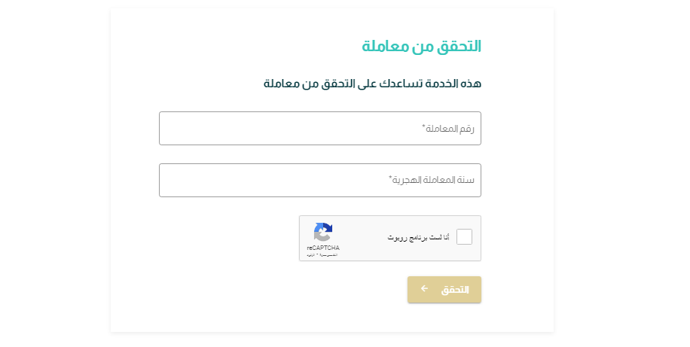Click the أنا لست برنامج روبوت label text

click(418, 238)
